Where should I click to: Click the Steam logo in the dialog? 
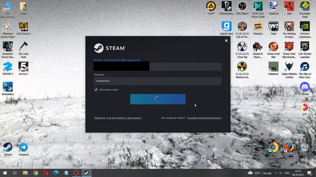coord(110,48)
